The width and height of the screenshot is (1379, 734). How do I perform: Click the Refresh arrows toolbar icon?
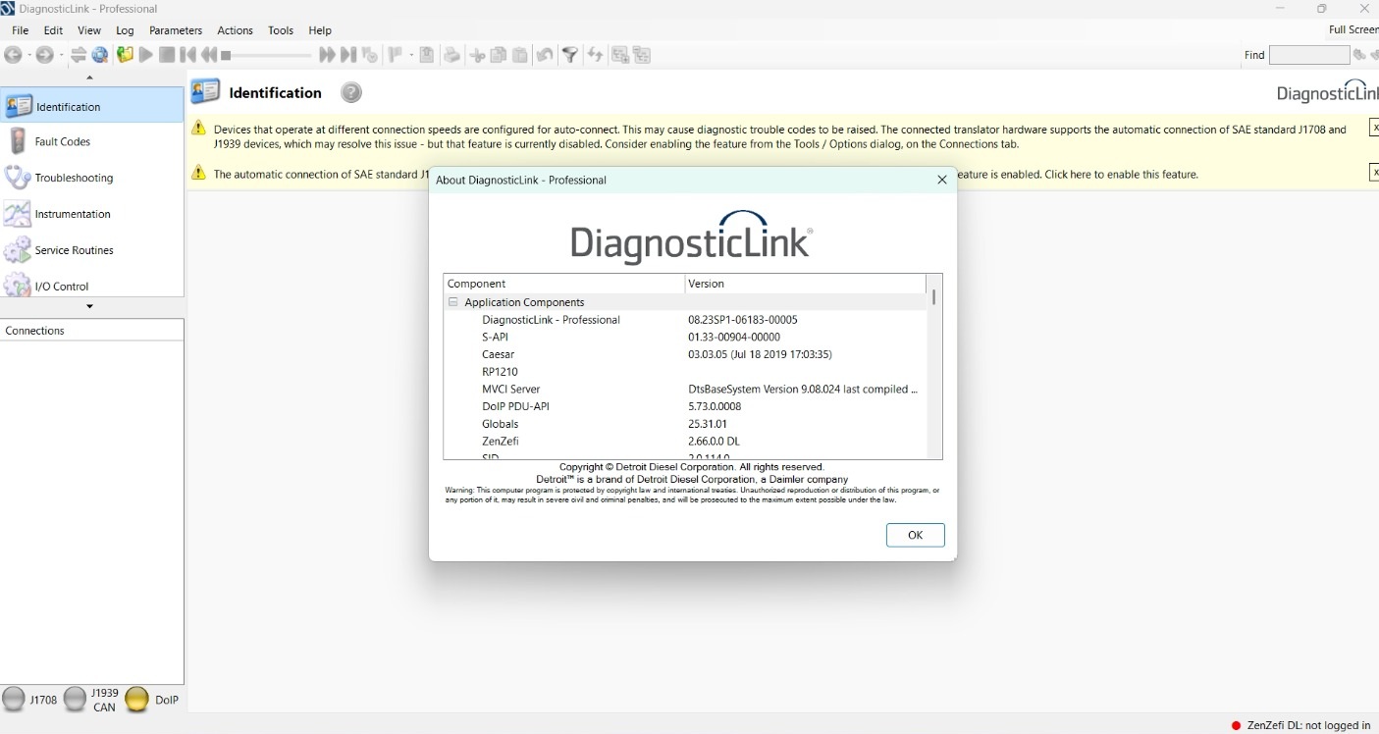[595, 55]
